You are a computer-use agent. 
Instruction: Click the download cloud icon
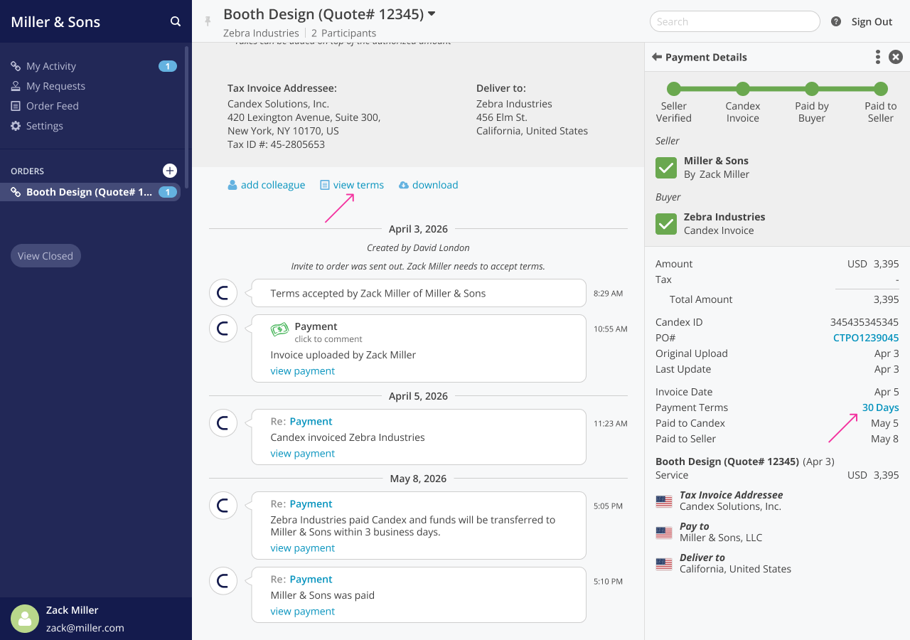click(x=404, y=185)
